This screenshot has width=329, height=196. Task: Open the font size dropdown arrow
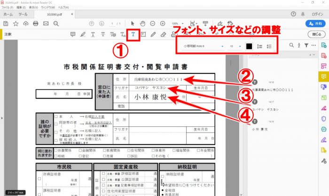coord(240,47)
